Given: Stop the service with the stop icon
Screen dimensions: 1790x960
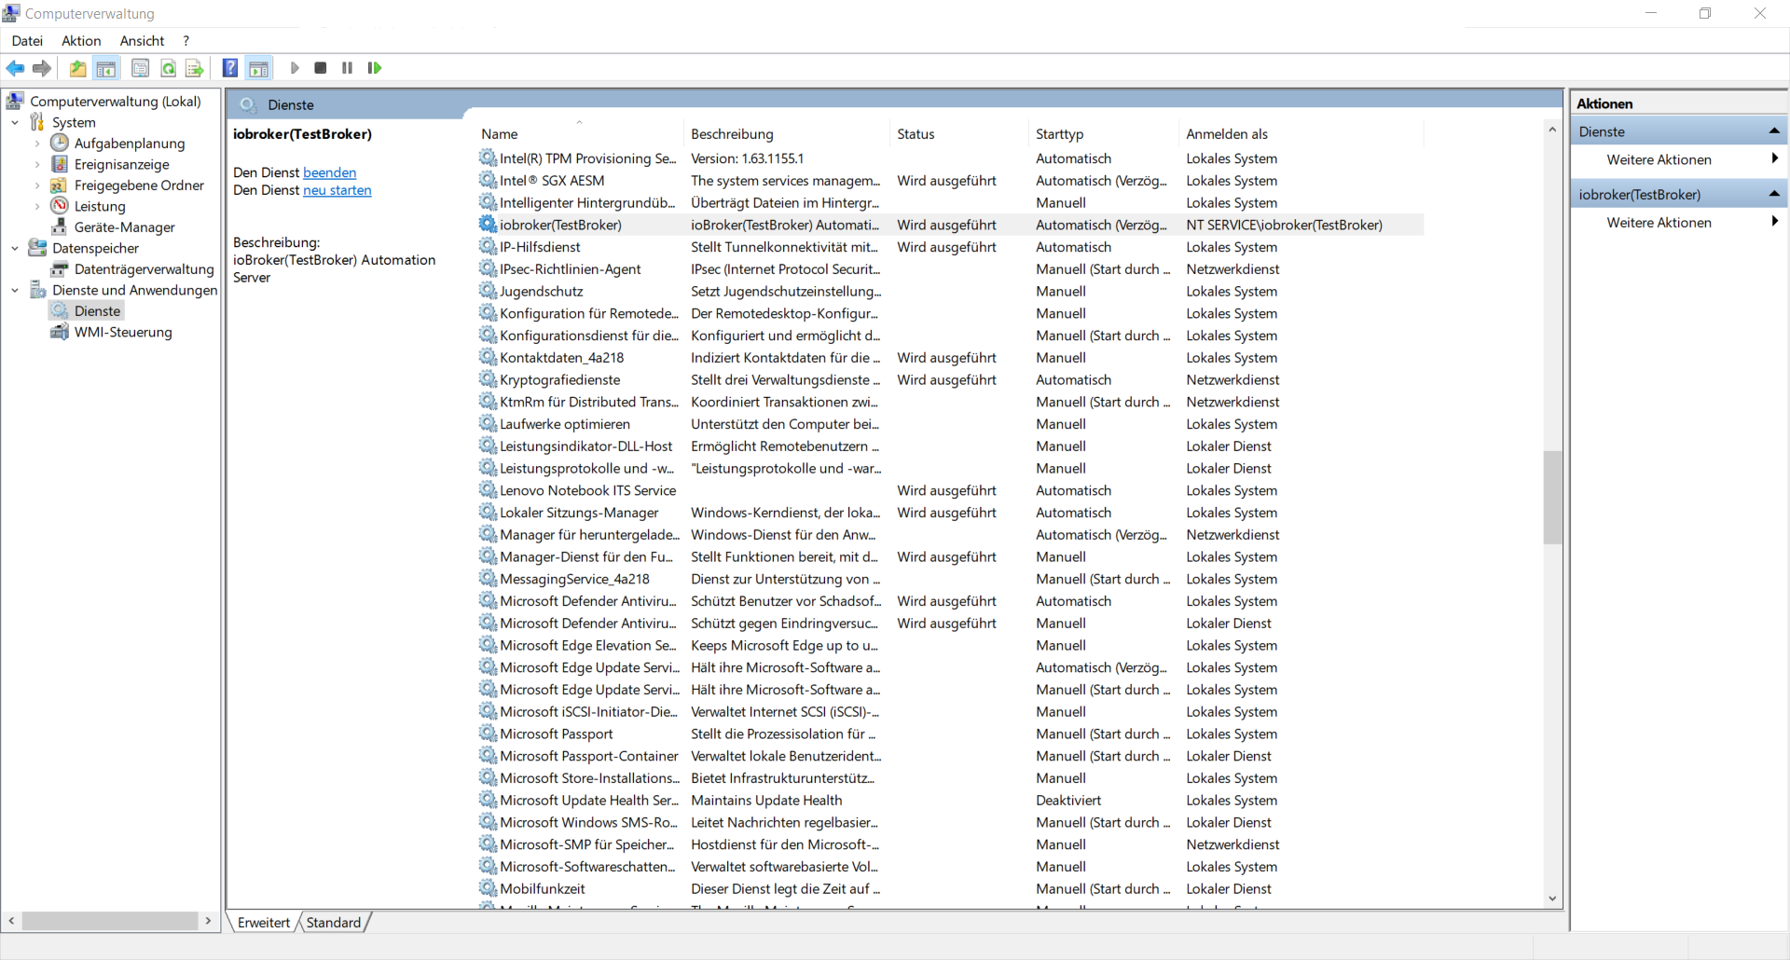Looking at the screenshot, I should coord(321,68).
